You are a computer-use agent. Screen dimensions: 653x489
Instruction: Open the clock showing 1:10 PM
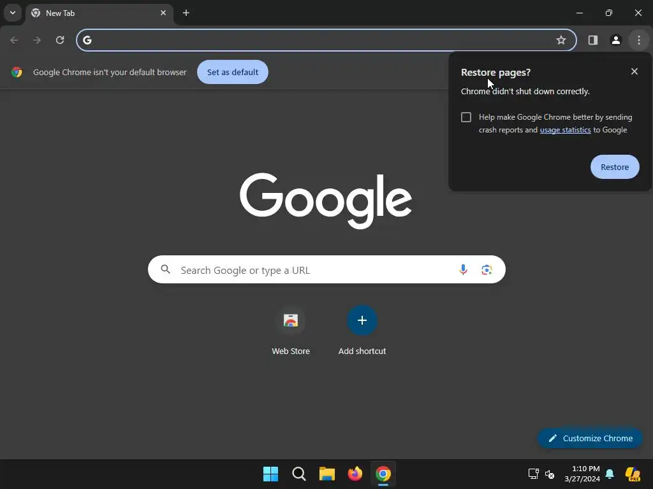click(x=582, y=474)
